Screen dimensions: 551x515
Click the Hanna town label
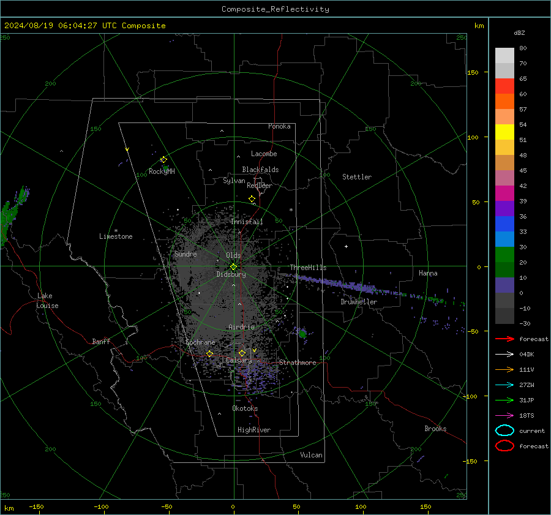428,273
